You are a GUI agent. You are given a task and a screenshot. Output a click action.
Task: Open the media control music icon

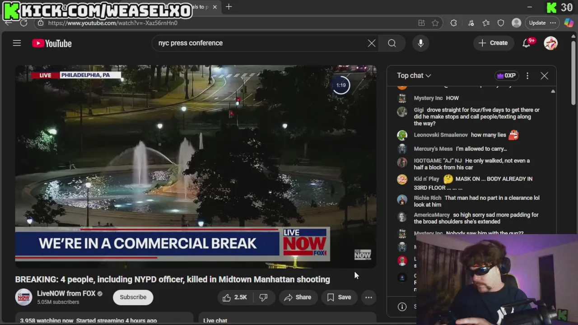[x=471, y=23]
